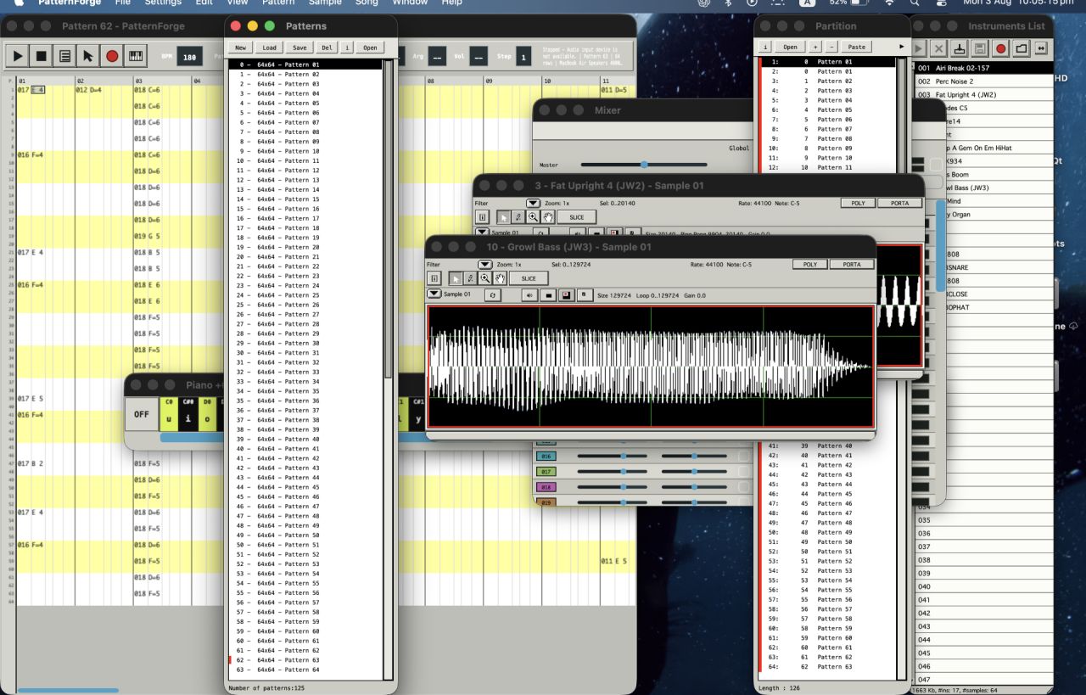Image resolution: width=1086 pixels, height=695 pixels.
Task: Select the magnifier zoom tool in Growl Bass editor
Action: pyautogui.click(x=484, y=278)
